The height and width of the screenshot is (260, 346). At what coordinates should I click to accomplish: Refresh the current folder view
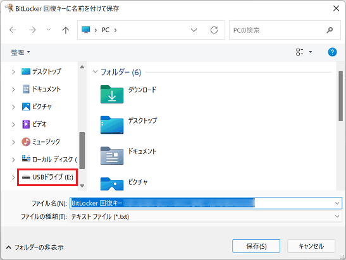(x=214, y=30)
